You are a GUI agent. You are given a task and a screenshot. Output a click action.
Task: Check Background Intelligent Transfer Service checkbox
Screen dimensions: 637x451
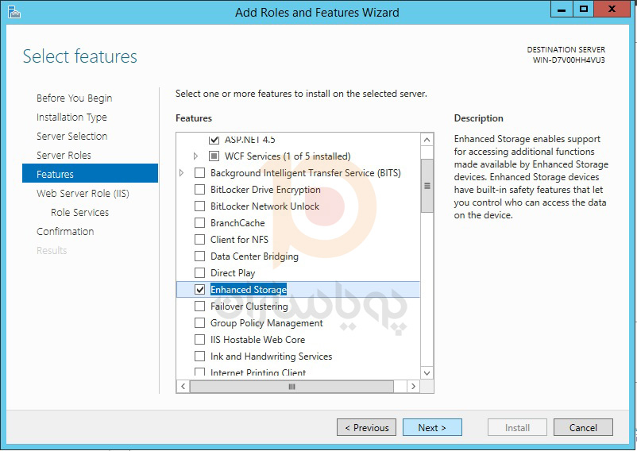(x=199, y=173)
